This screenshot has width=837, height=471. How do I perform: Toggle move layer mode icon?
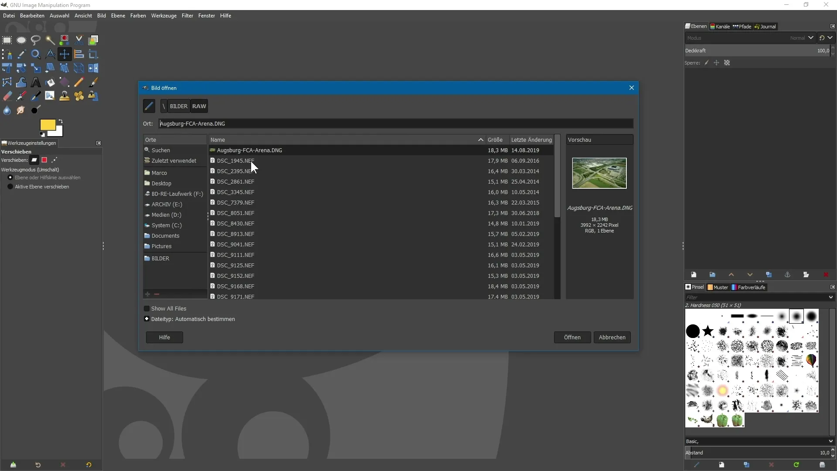(x=34, y=160)
